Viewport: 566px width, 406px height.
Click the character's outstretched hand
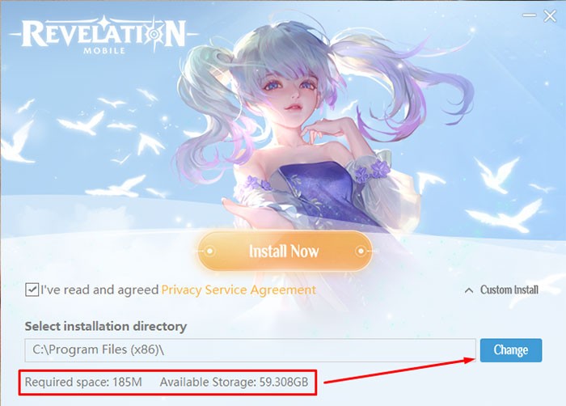[246, 214]
